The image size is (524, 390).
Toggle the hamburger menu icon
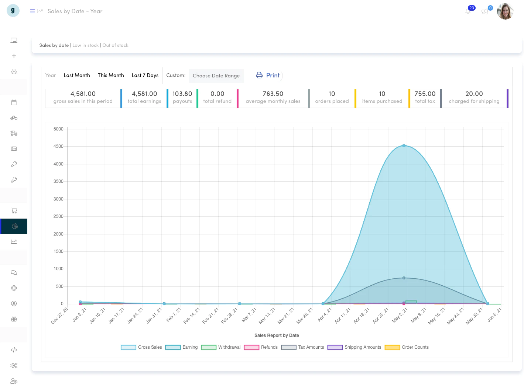coord(32,11)
